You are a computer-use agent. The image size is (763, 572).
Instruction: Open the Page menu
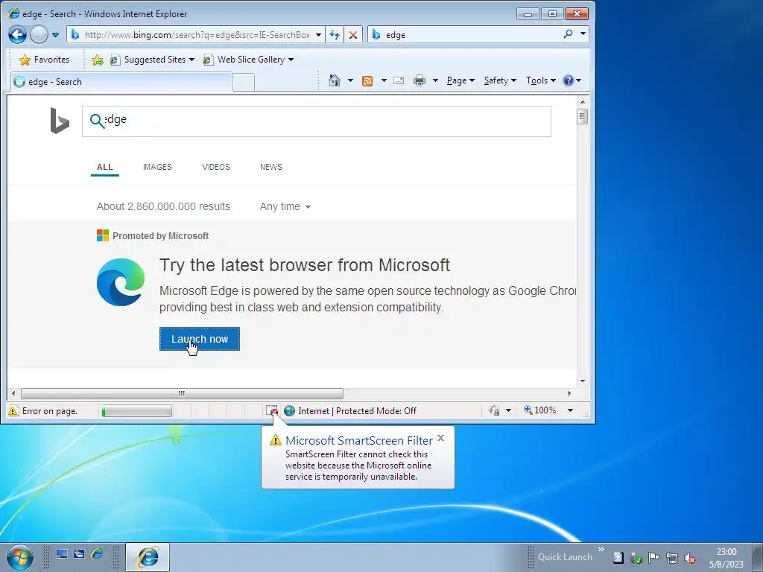[460, 80]
